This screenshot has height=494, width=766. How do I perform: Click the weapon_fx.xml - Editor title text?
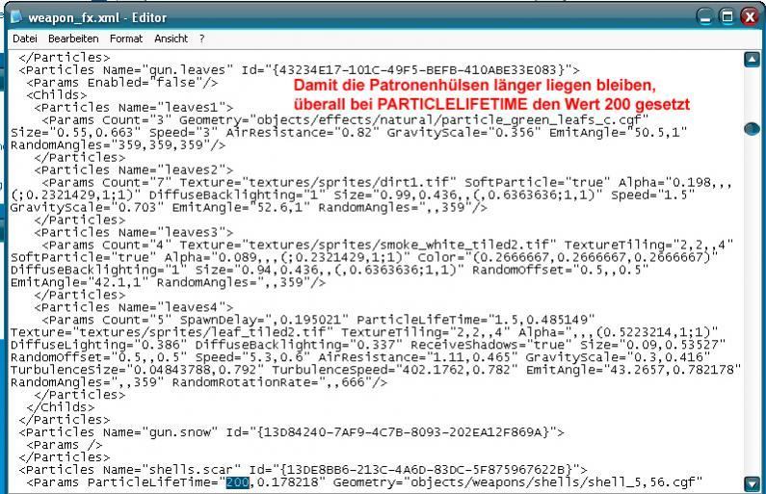97,17
